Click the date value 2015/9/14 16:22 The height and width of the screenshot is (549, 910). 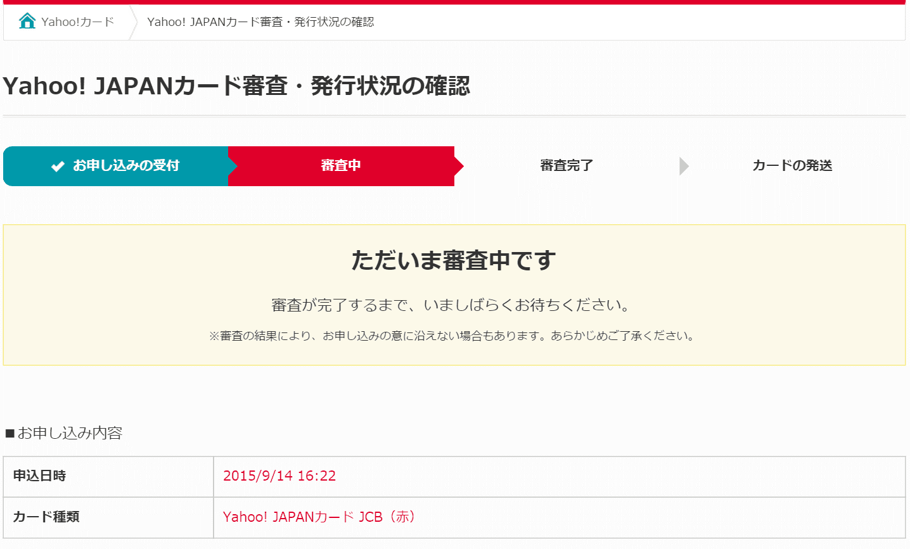279,476
